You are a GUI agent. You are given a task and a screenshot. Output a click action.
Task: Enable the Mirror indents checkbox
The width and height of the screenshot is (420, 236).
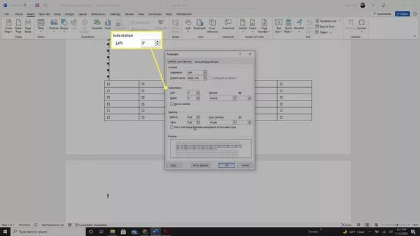click(x=172, y=104)
